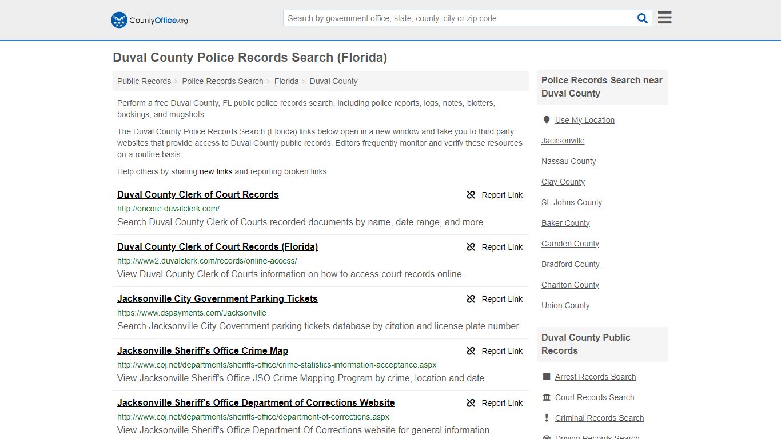Open Jacksonville Sheriff's Office Crime Map
This screenshot has width=781, height=439.
point(202,350)
